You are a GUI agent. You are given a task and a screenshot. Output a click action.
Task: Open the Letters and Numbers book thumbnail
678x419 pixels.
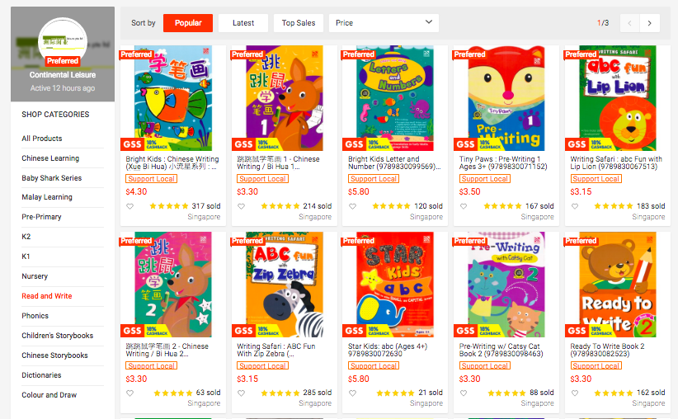(395, 98)
